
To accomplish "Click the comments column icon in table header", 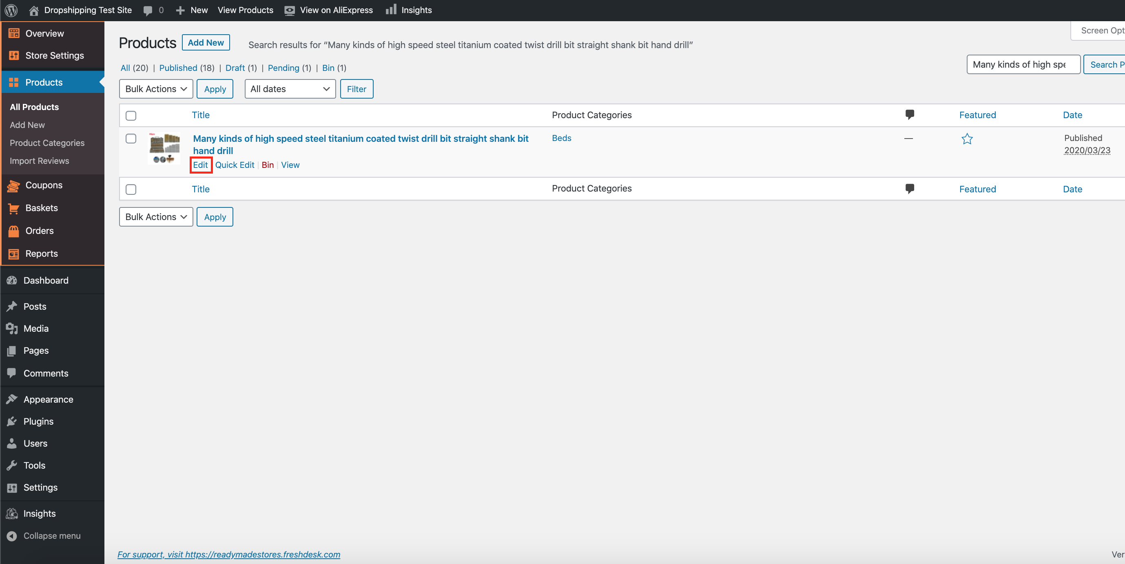I will 909,115.
